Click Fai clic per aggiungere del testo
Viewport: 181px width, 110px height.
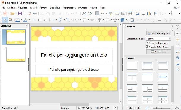point(74,70)
